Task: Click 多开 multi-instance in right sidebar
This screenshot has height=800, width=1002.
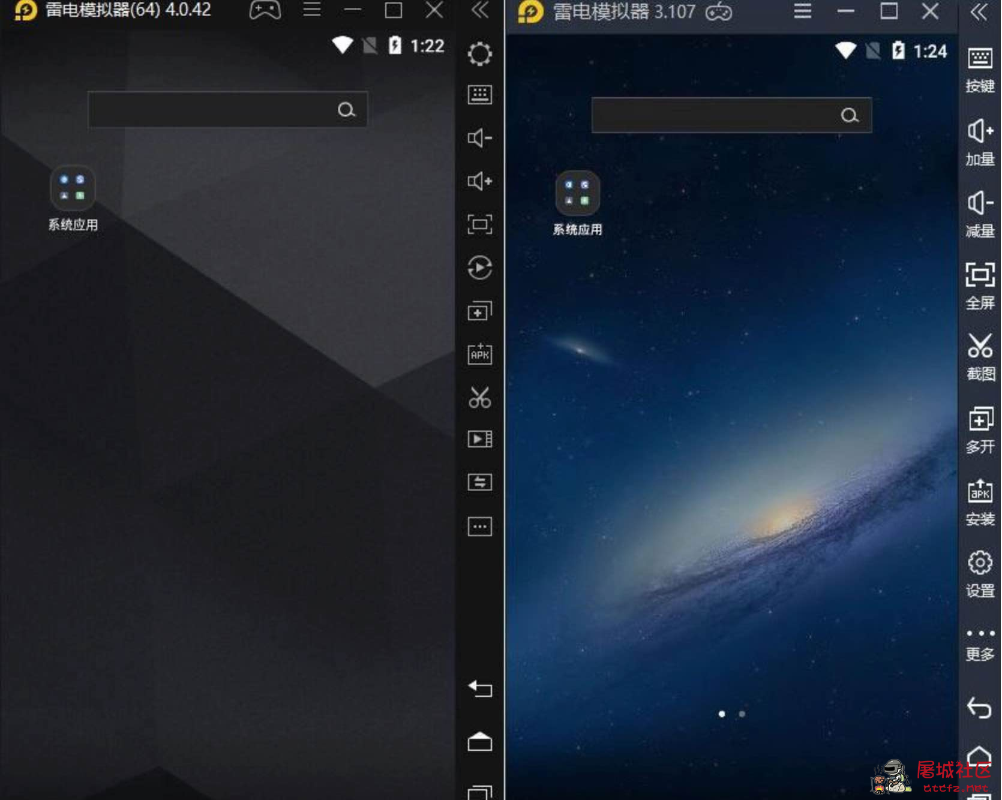Action: 980,431
